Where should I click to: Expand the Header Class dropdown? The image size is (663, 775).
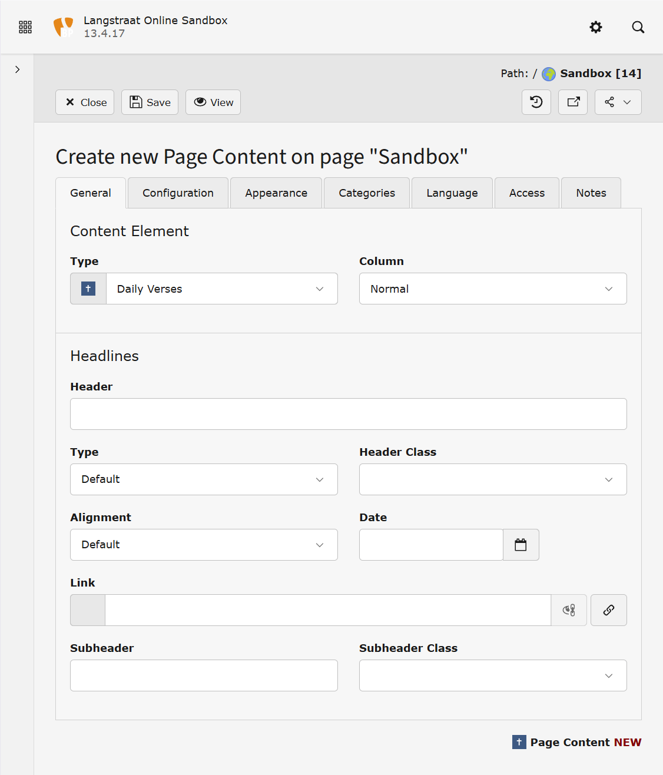coord(492,479)
